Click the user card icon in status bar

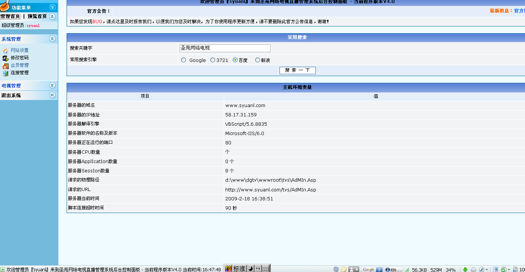point(354,269)
